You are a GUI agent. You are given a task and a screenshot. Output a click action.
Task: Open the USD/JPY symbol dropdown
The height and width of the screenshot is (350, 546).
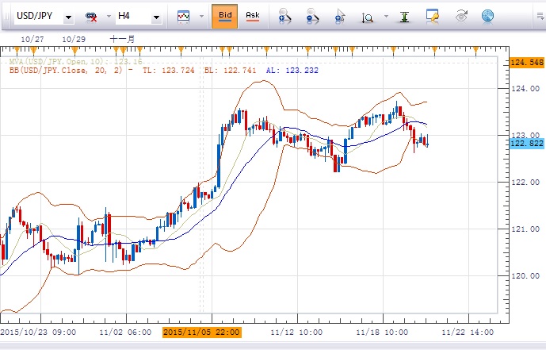pos(69,17)
